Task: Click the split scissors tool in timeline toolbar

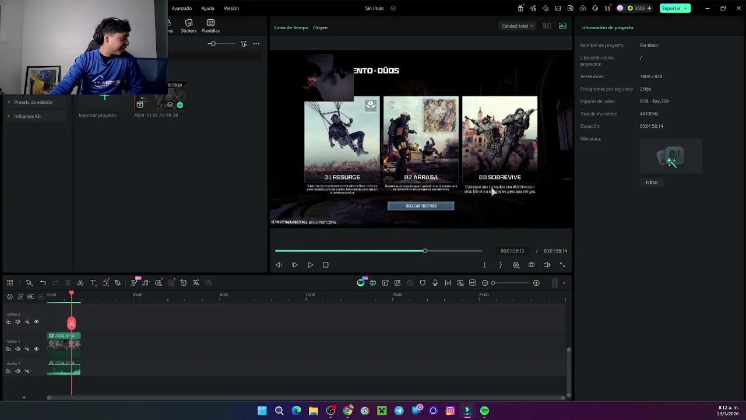Action: click(80, 283)
